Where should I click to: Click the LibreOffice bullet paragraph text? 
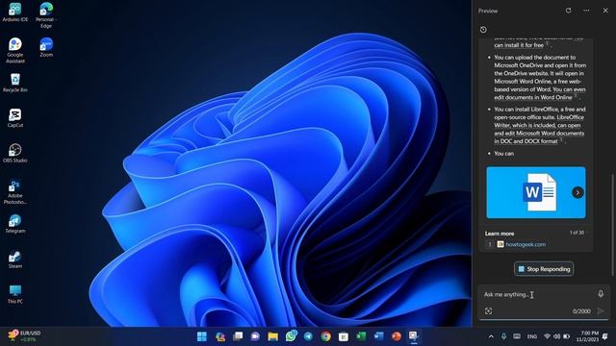[x=539, y=125]
